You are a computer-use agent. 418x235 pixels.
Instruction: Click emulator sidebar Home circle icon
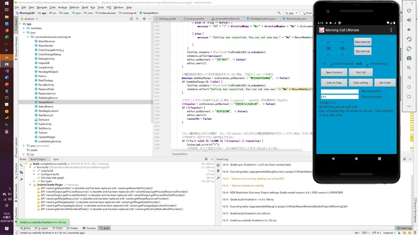409,87
